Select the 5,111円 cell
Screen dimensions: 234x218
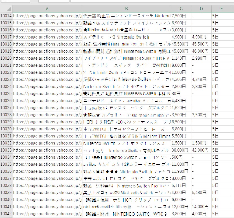[x=181, y=185]
